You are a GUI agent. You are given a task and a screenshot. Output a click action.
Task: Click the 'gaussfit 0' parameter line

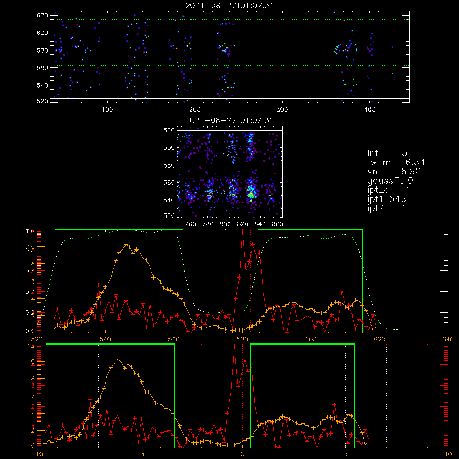click(390, 180)
